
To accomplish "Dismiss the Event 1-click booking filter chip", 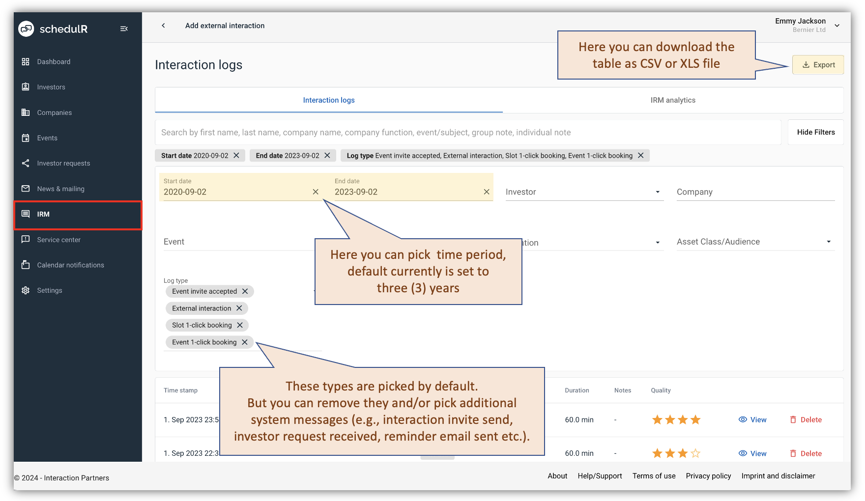I will click(245, 342).
